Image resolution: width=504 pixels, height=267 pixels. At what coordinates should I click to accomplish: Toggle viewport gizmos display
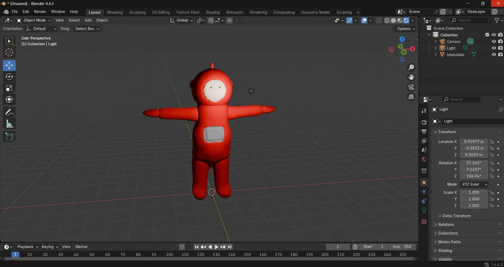pos(349,20)
